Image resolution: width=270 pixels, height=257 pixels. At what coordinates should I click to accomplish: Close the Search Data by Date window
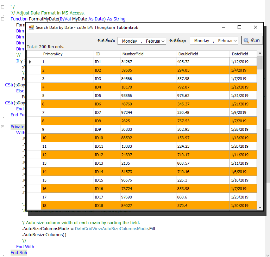256,27
